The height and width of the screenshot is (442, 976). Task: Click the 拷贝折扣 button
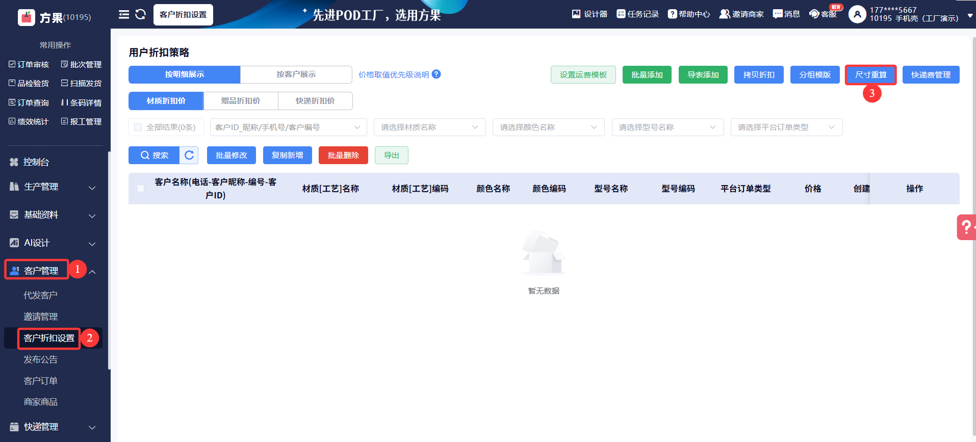pyautogui.click(x=759, y=75)
